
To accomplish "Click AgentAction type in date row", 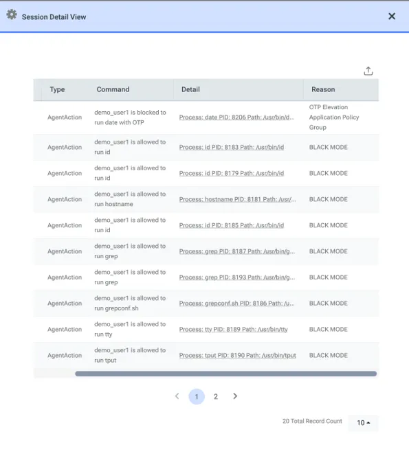I will coord(65,117).
